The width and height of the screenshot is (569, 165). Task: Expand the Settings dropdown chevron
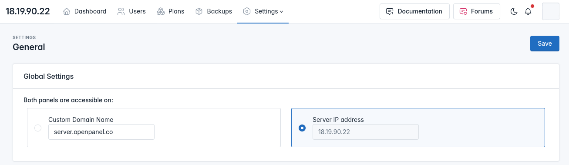(x=281, y=12)
